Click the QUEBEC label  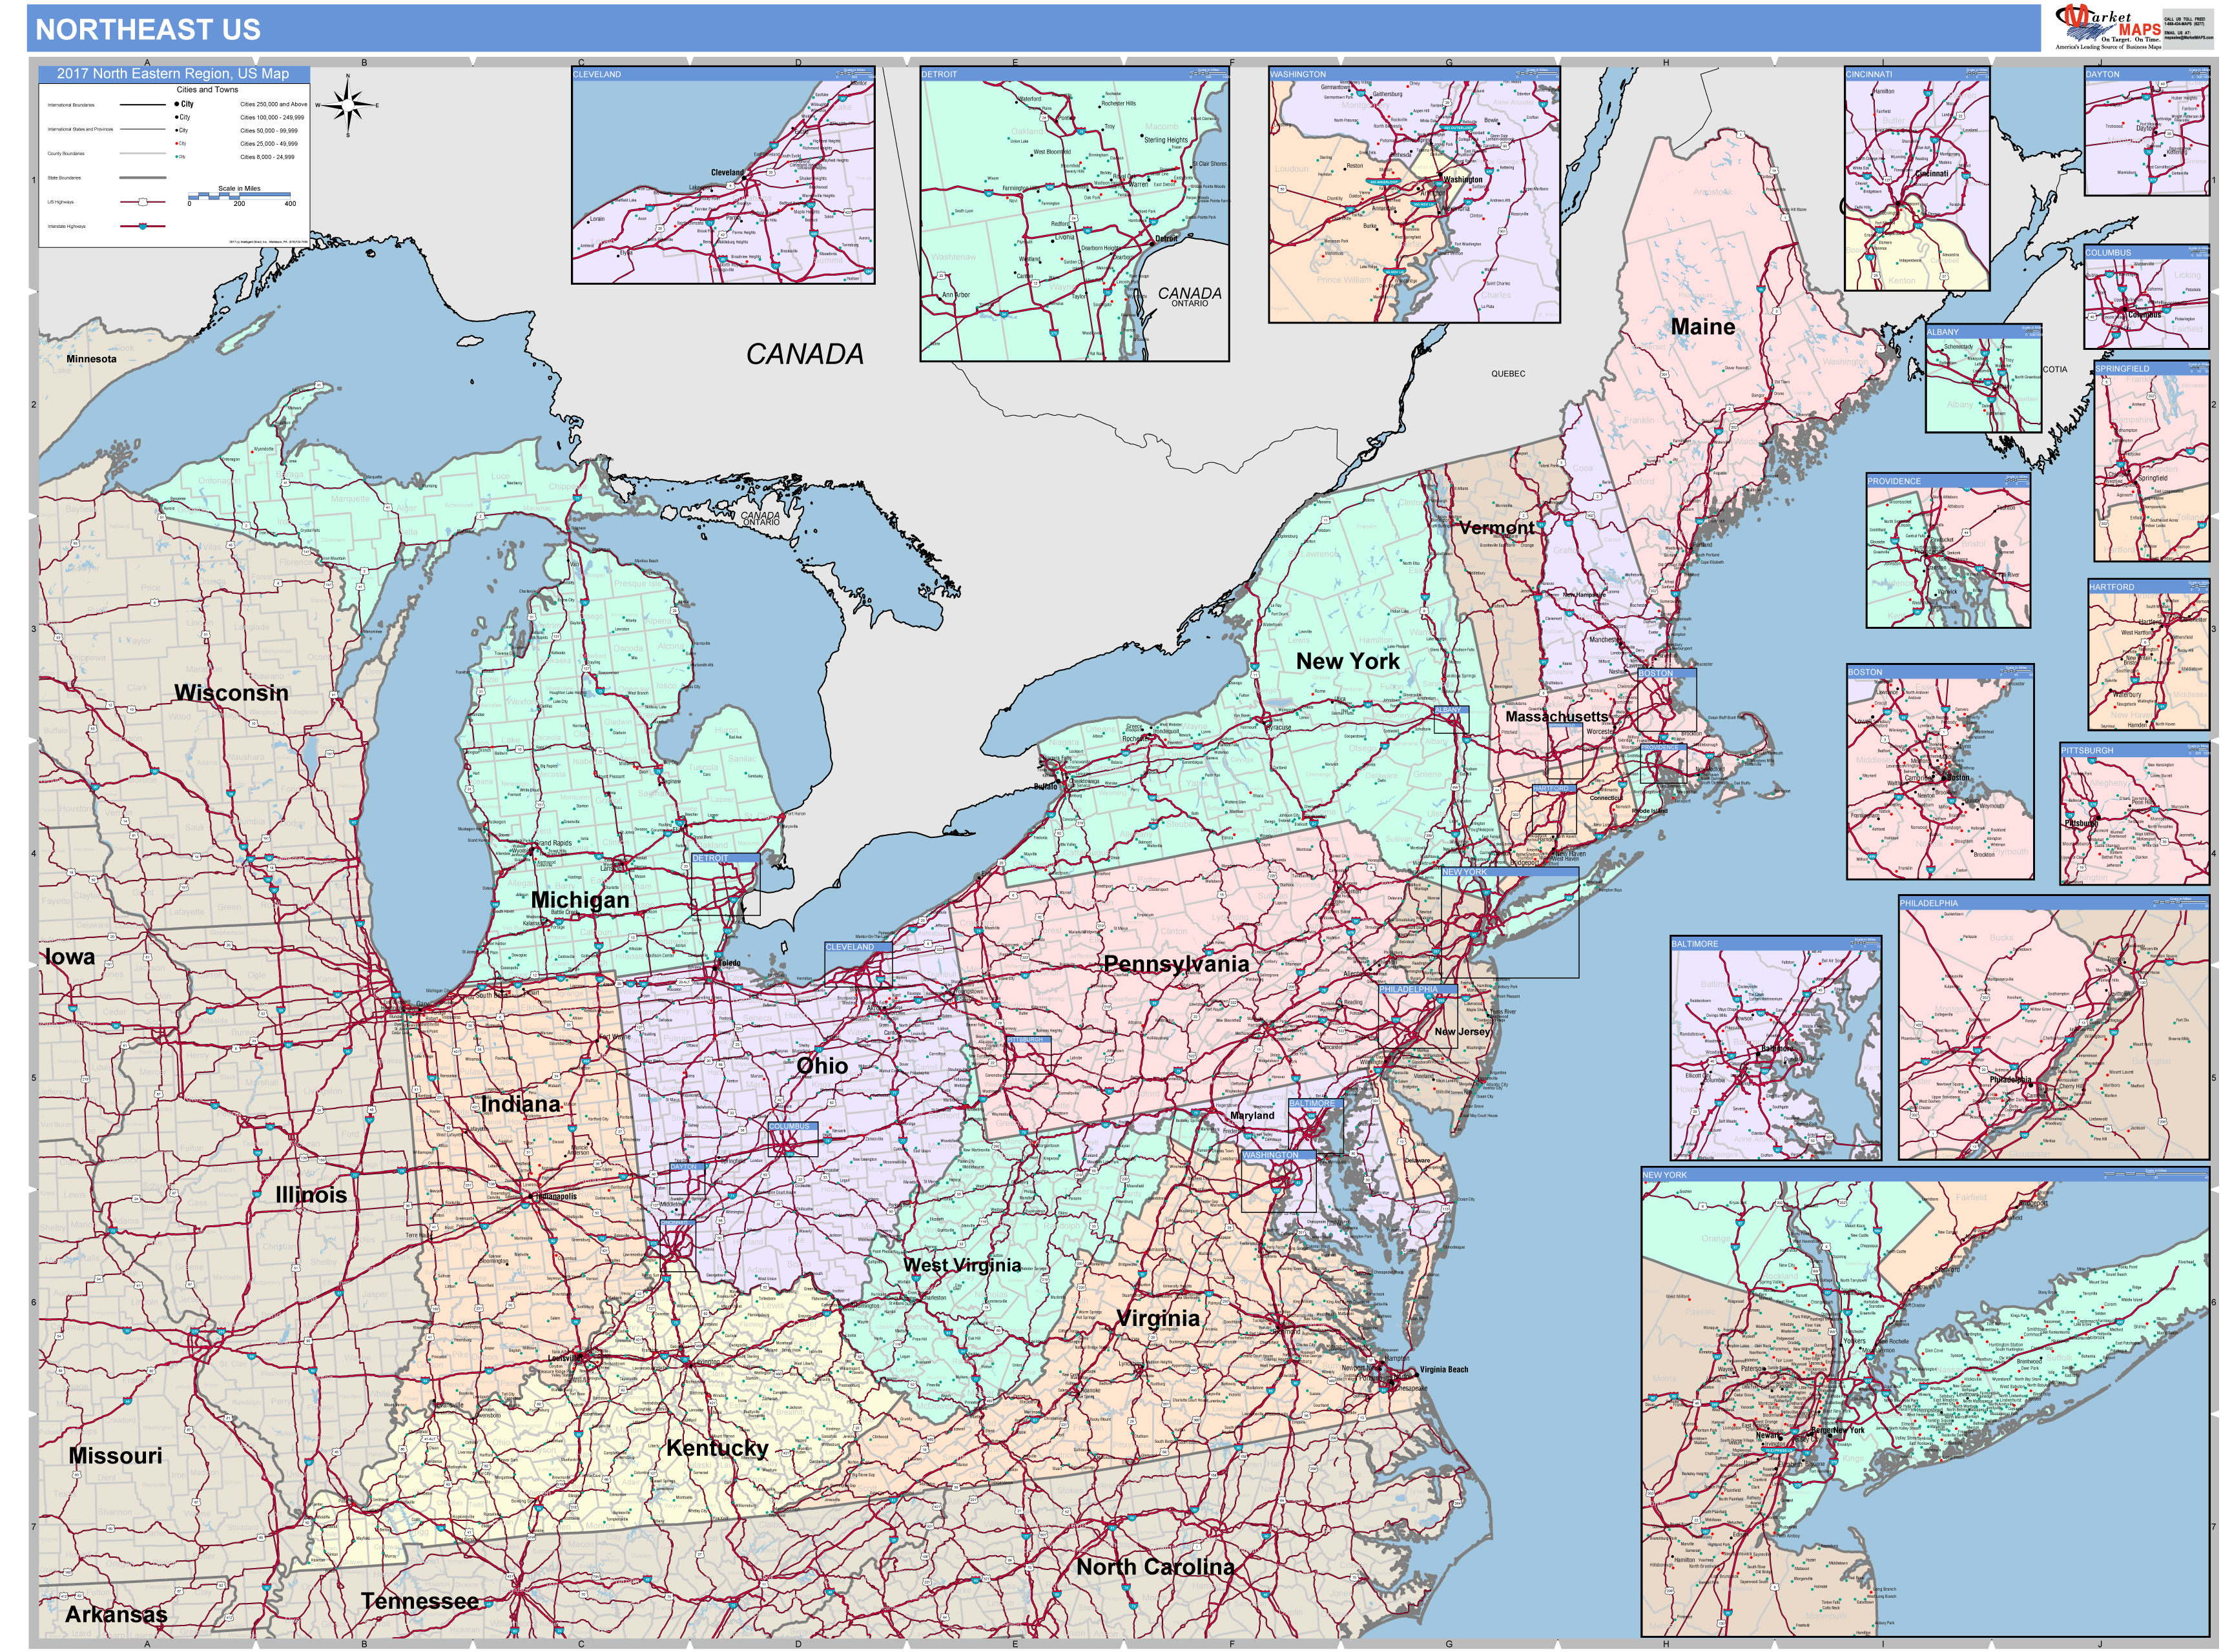pos(1507,374)
